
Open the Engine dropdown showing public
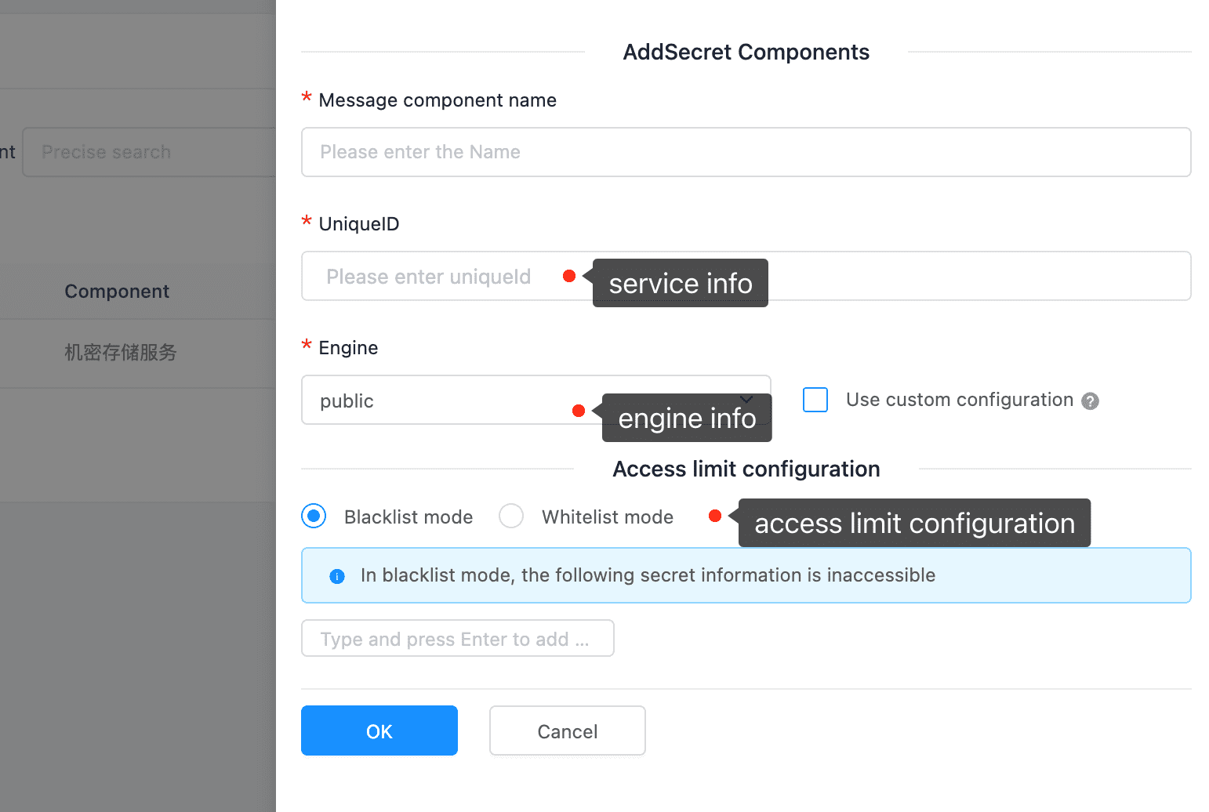pos(536,400)
